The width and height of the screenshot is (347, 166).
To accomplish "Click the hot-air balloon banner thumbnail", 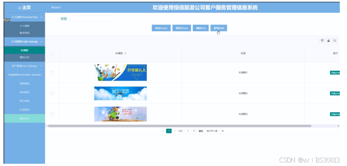I will 120,114.
